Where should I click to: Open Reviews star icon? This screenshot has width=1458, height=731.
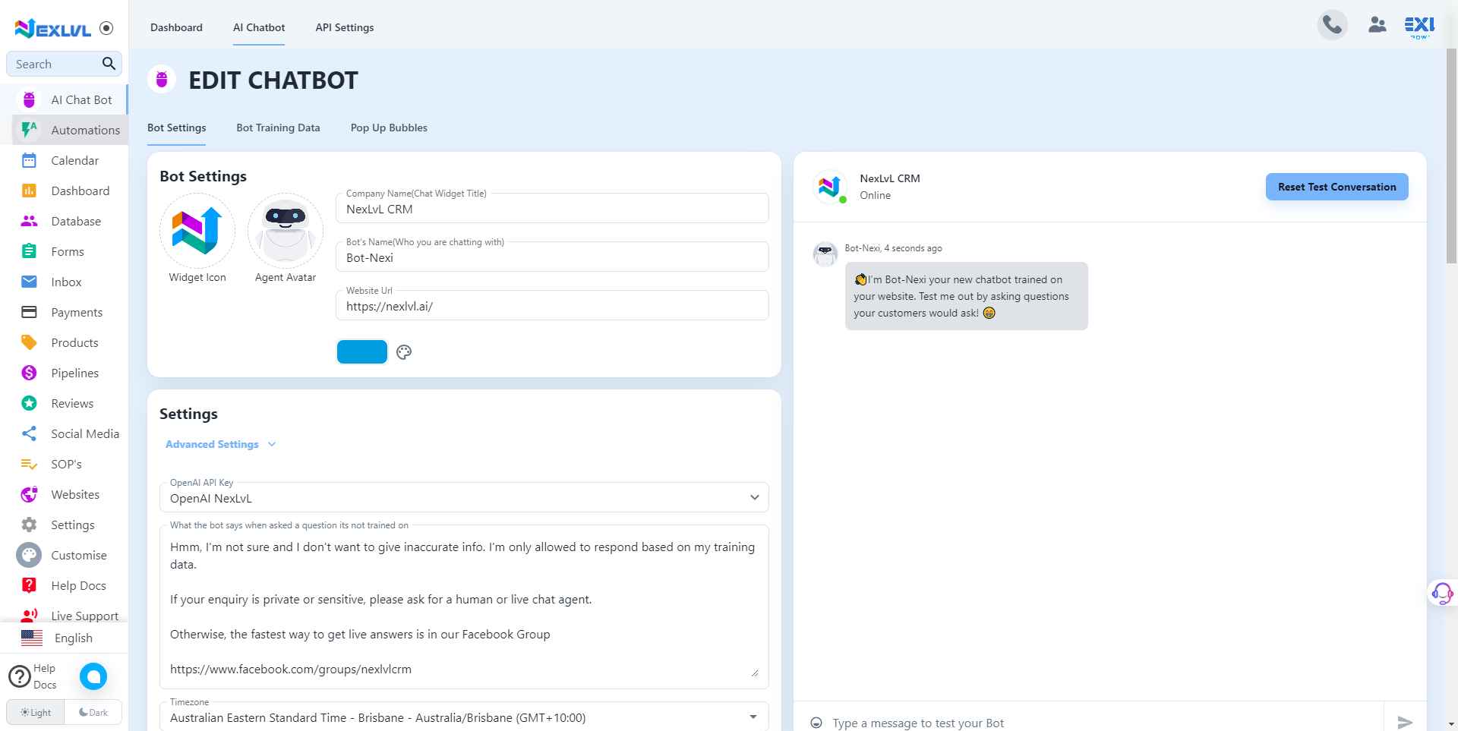[x=29, y=403]
